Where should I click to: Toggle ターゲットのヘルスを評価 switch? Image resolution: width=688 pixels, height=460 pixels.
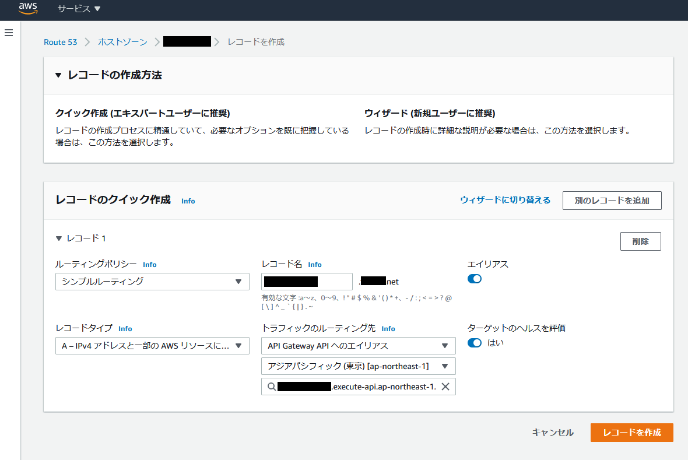(475, 343)
